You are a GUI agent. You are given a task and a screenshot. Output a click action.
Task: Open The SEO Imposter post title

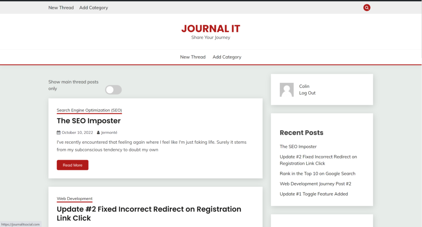click(x=89, y=121)
